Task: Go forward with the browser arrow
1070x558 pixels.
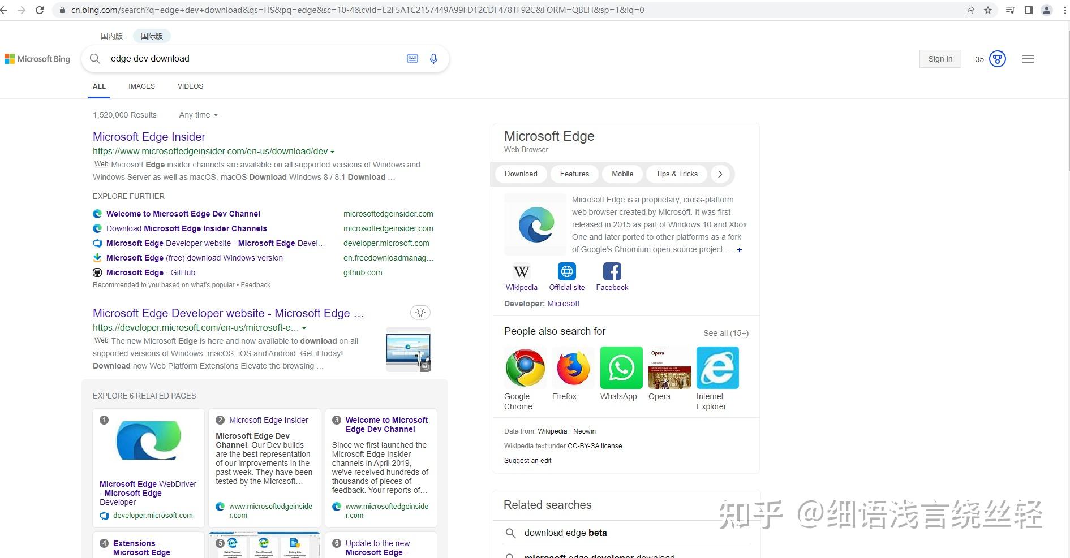Action: point(22,10)
